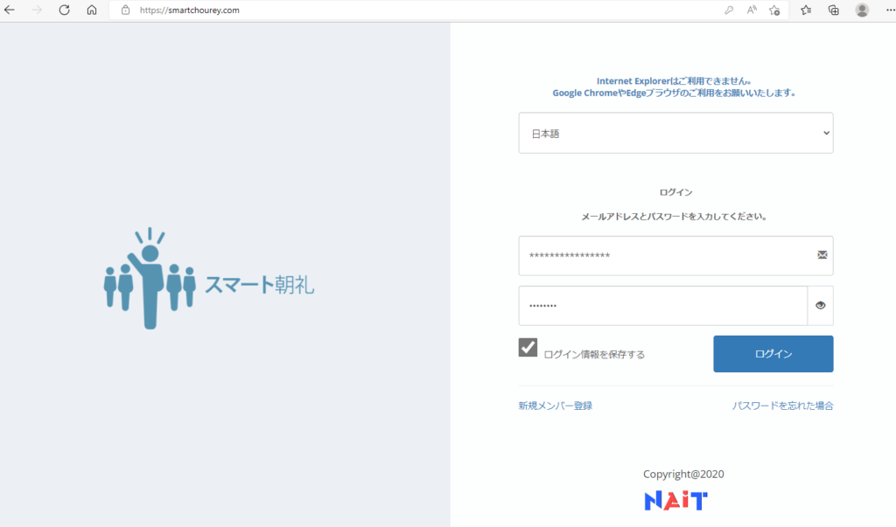Screen dimensions: 896x527
Task: Click the メールアドレスとパスワードを入力してください text
Action: pos(675,217)
